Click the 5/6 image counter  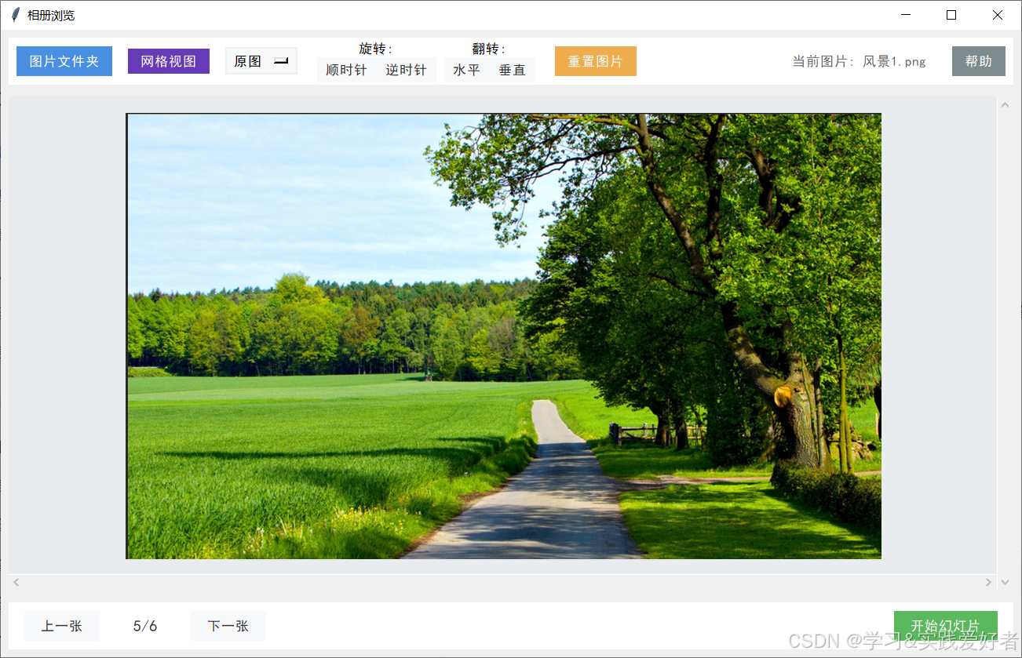point(145,626)
